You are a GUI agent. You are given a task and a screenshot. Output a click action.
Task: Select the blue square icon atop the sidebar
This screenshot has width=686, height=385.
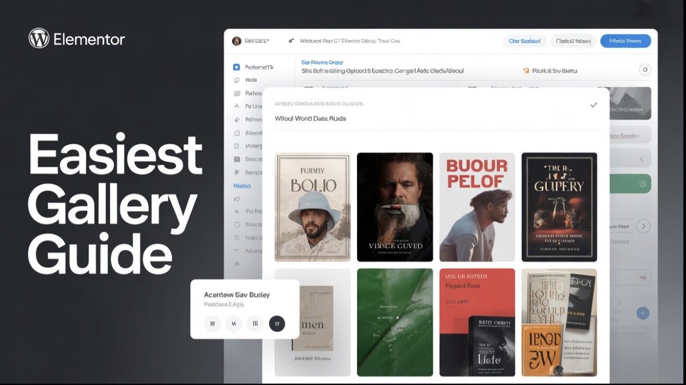[236, 67]
